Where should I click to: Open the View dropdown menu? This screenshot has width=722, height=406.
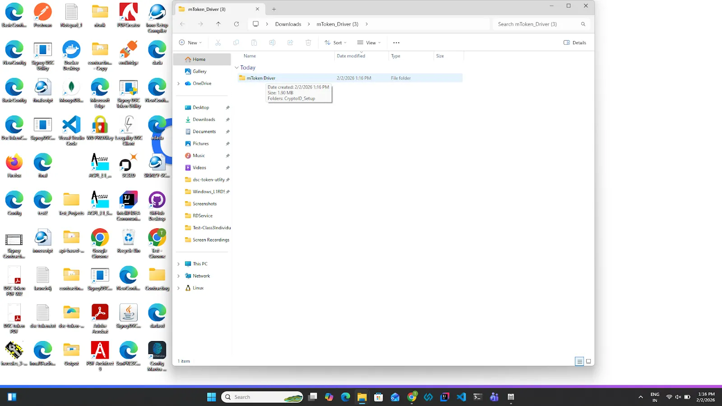[x=369, y=42]
